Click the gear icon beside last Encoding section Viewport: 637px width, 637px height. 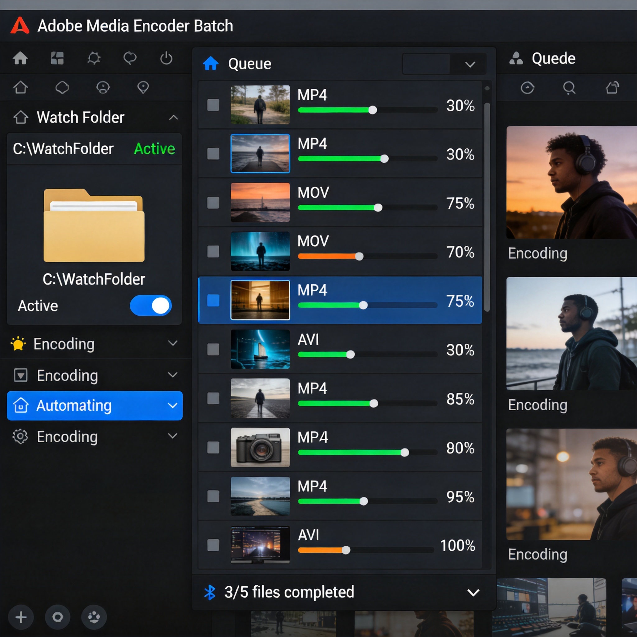[21, 436]
